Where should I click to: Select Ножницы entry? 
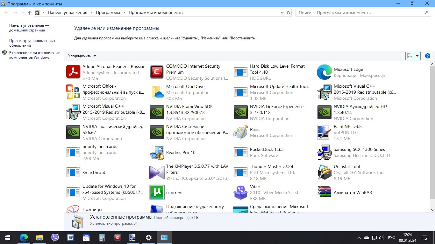[105, 209]
